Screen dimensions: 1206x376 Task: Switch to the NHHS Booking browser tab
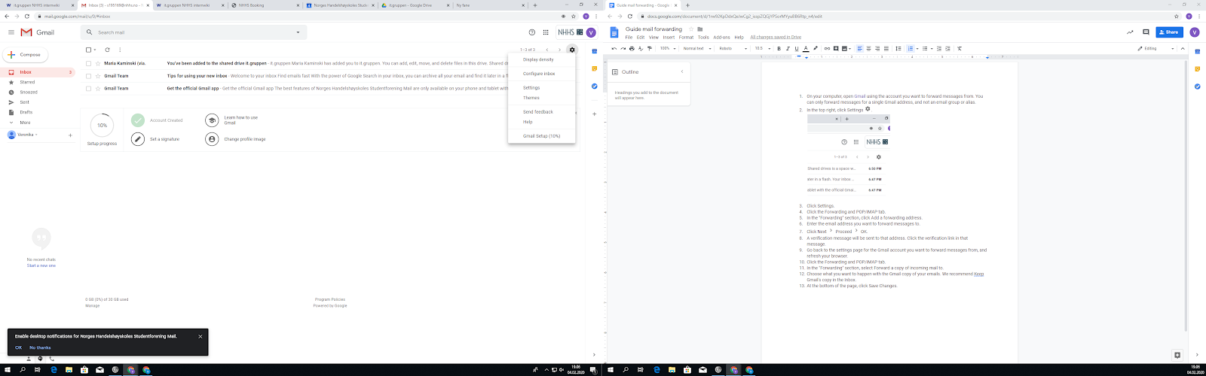(x=264, y=5)
